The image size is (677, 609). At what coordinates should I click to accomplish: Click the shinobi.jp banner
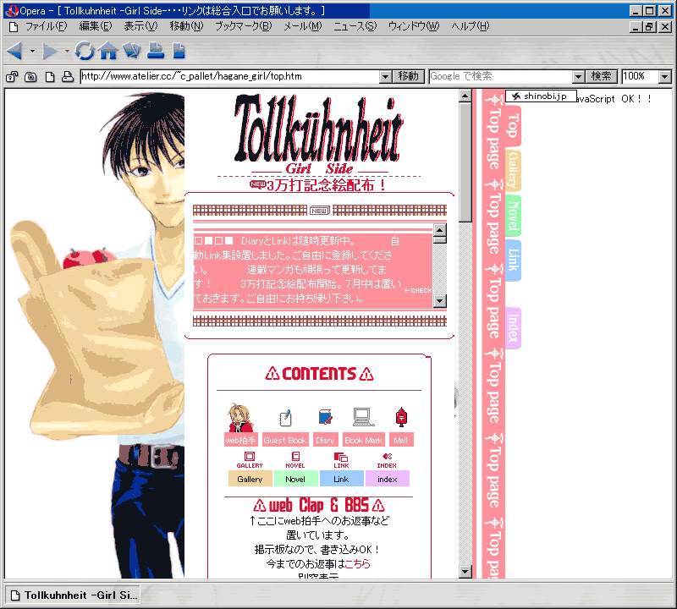coord(542,96)
